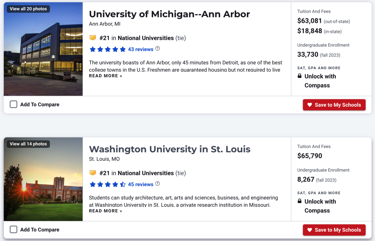Viewport: 375px width, 241px height.
Task: Click the Washington University campus sunset photo
Action: (x=43, y=179)
